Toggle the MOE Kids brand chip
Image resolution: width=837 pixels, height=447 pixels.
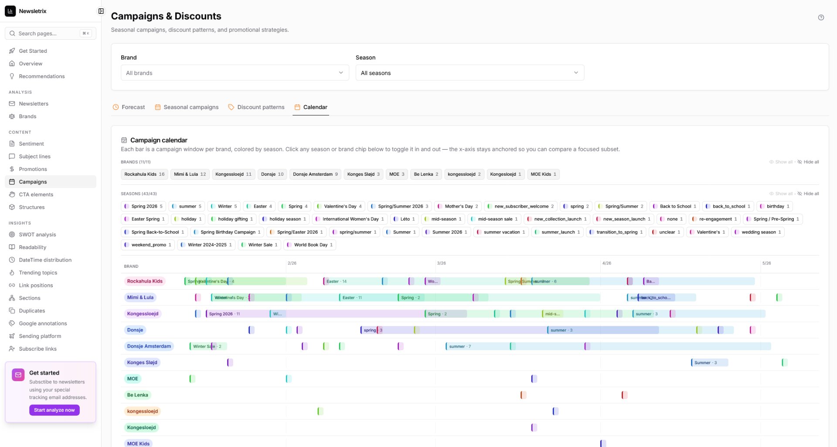(543, 174)
